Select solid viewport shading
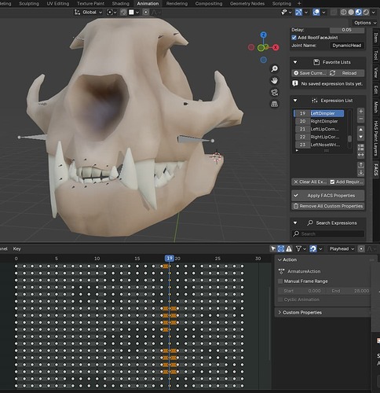Screen dimensions: 380x393 [x=351, y=13]
